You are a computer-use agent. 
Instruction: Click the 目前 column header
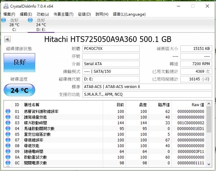tap(114, 105)
